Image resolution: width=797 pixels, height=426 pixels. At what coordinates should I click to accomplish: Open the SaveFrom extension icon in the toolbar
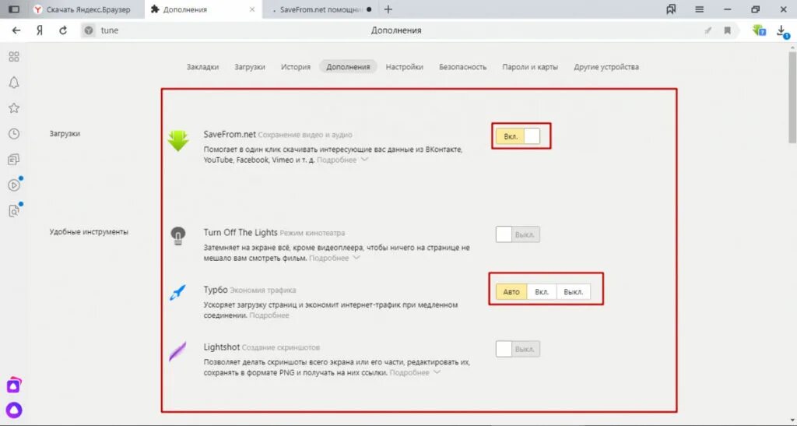pyautogui.click(x=759, y=30)
